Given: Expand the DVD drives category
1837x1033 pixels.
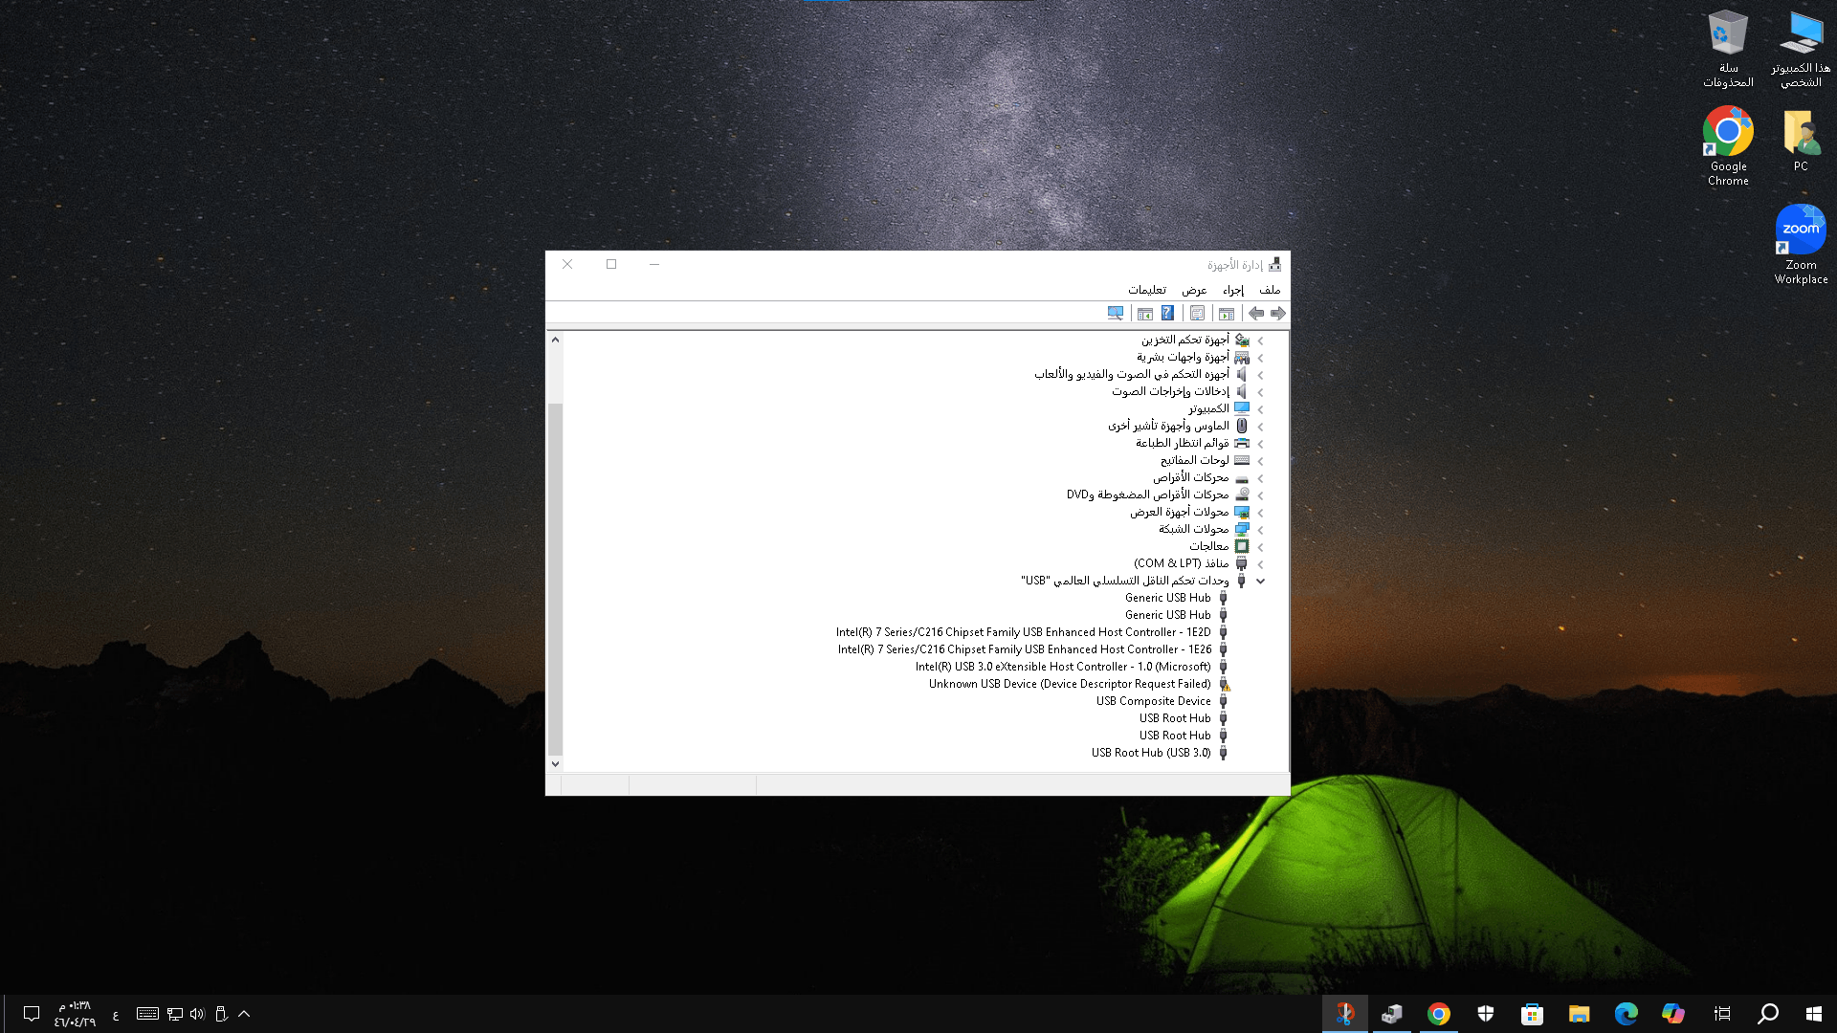Looking at the screenshot, I should (x=1261, y=495).
